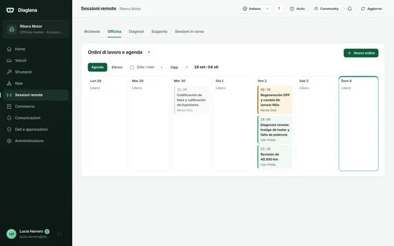394x246 pixels.
Task: Click the question mark button in top bar
Action: [279, 9]
